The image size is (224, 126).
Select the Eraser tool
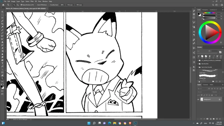tap(2, 48)
